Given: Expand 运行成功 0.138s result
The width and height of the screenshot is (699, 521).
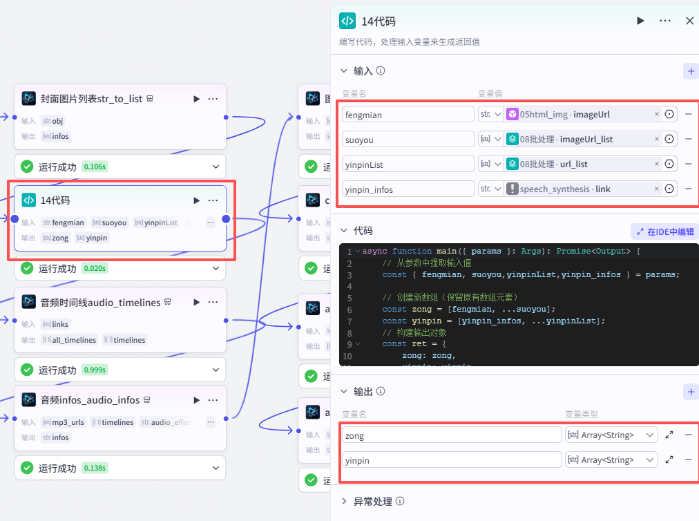Looking at the screenshot, I should pyautogui.click(x=216, y=468).
